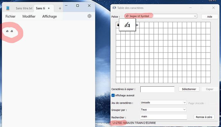Add a new Notepad tab with plus icon

pyautogui.click(x=60, y=8)
